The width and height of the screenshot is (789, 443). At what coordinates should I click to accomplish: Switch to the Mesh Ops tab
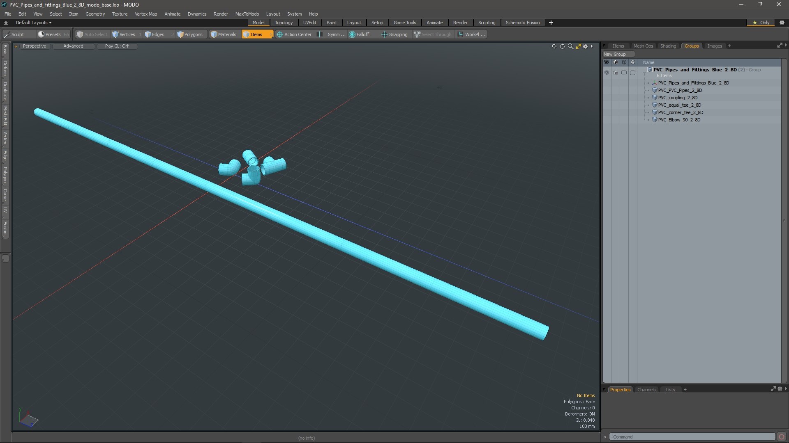point(643,46)
